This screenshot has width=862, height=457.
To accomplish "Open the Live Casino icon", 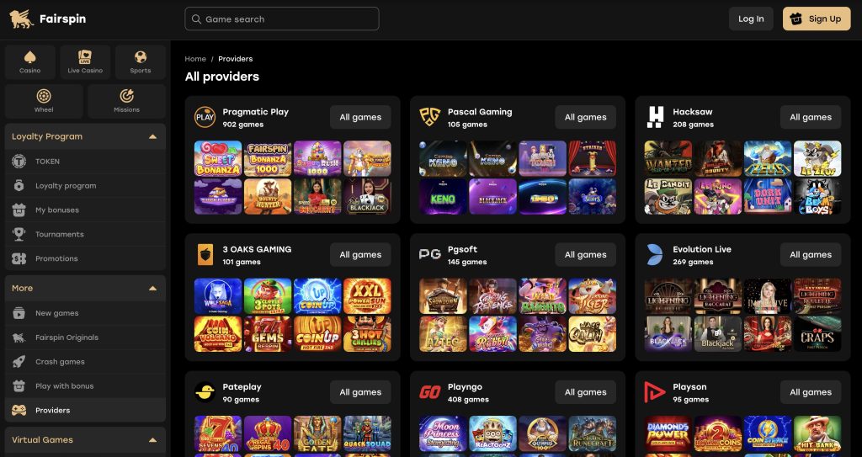I will pyautogui.click(x=85, y=56).
